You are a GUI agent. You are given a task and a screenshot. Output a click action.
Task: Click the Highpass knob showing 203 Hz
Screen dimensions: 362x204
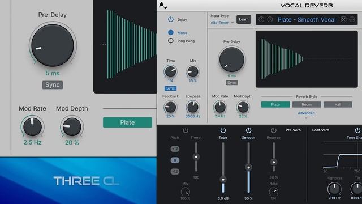coord(334,189)
